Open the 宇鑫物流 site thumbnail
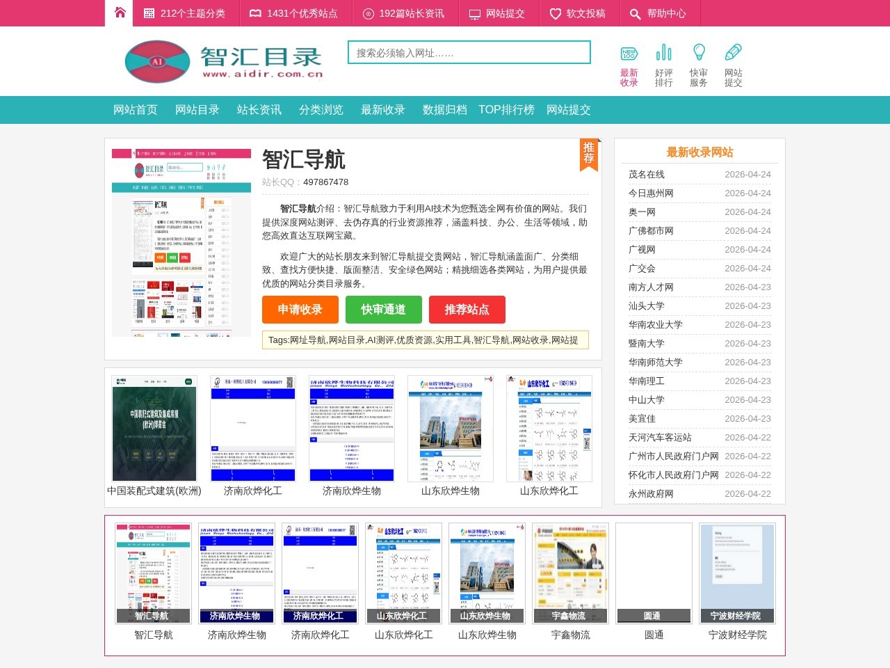This screenshot has width=890, height=668. (x=570, y=572)
